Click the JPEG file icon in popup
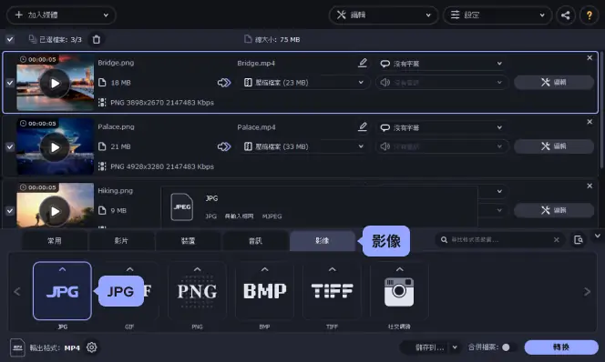Screen dimensions: 605x362 181,206
